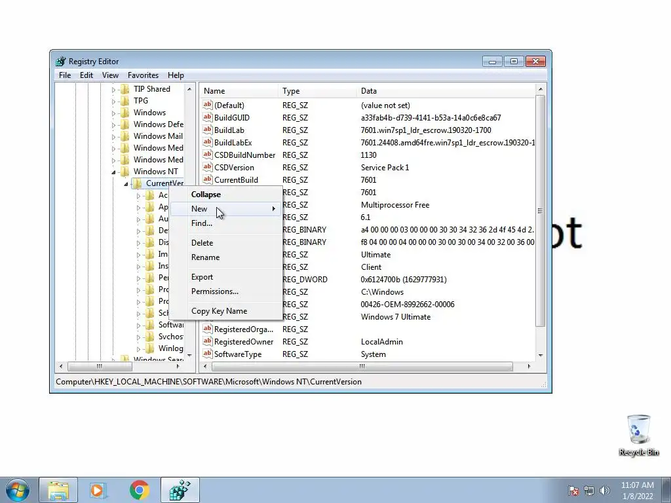
Task: Click the BuildLab string value icon
Action: pyautogui.click(x=208, y=130)
